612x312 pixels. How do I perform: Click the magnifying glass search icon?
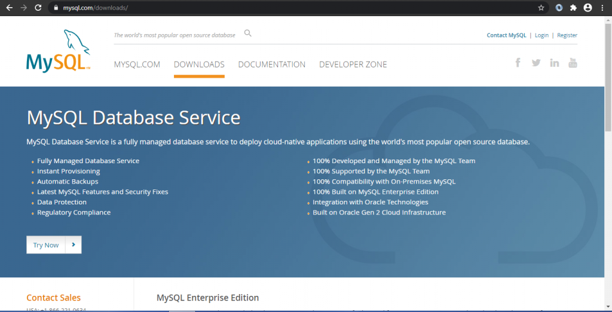(x=248, y=33)
